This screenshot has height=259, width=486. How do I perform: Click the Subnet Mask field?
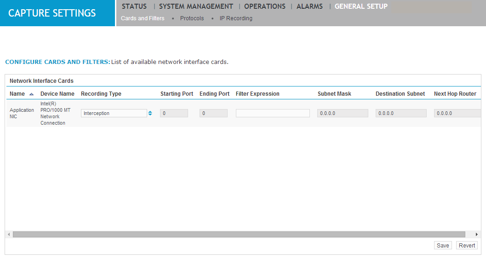click(x=343, y=113)
